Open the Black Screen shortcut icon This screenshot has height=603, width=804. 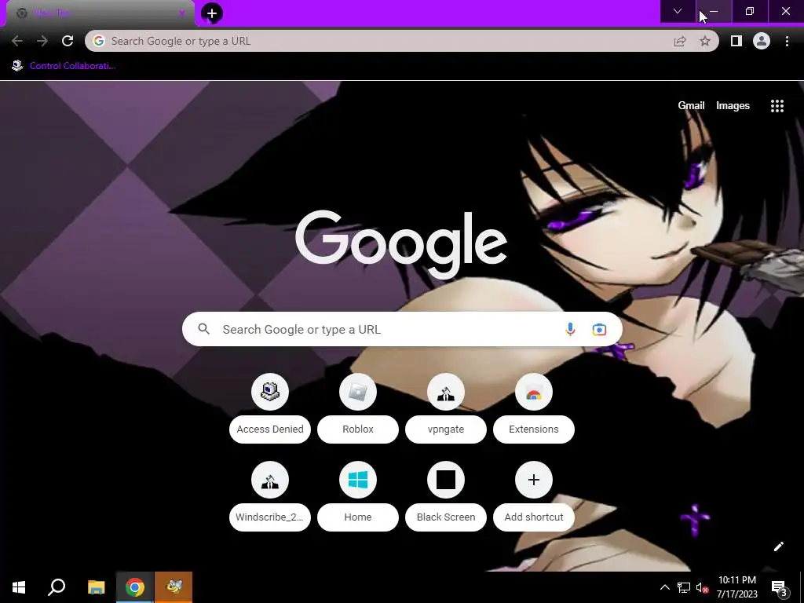(x=446, y=480)
